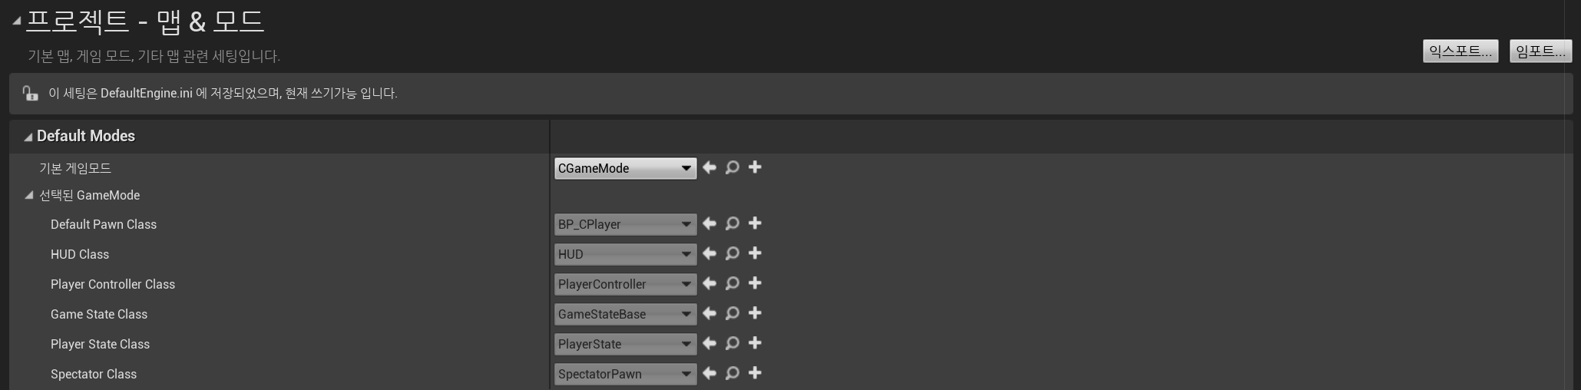Select the HUD Class label
1581x390 pixels.
click(80, 254)
